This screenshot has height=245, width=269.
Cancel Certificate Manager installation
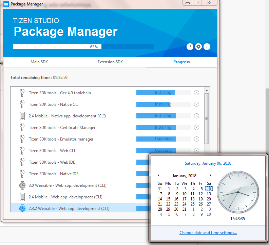196,128
